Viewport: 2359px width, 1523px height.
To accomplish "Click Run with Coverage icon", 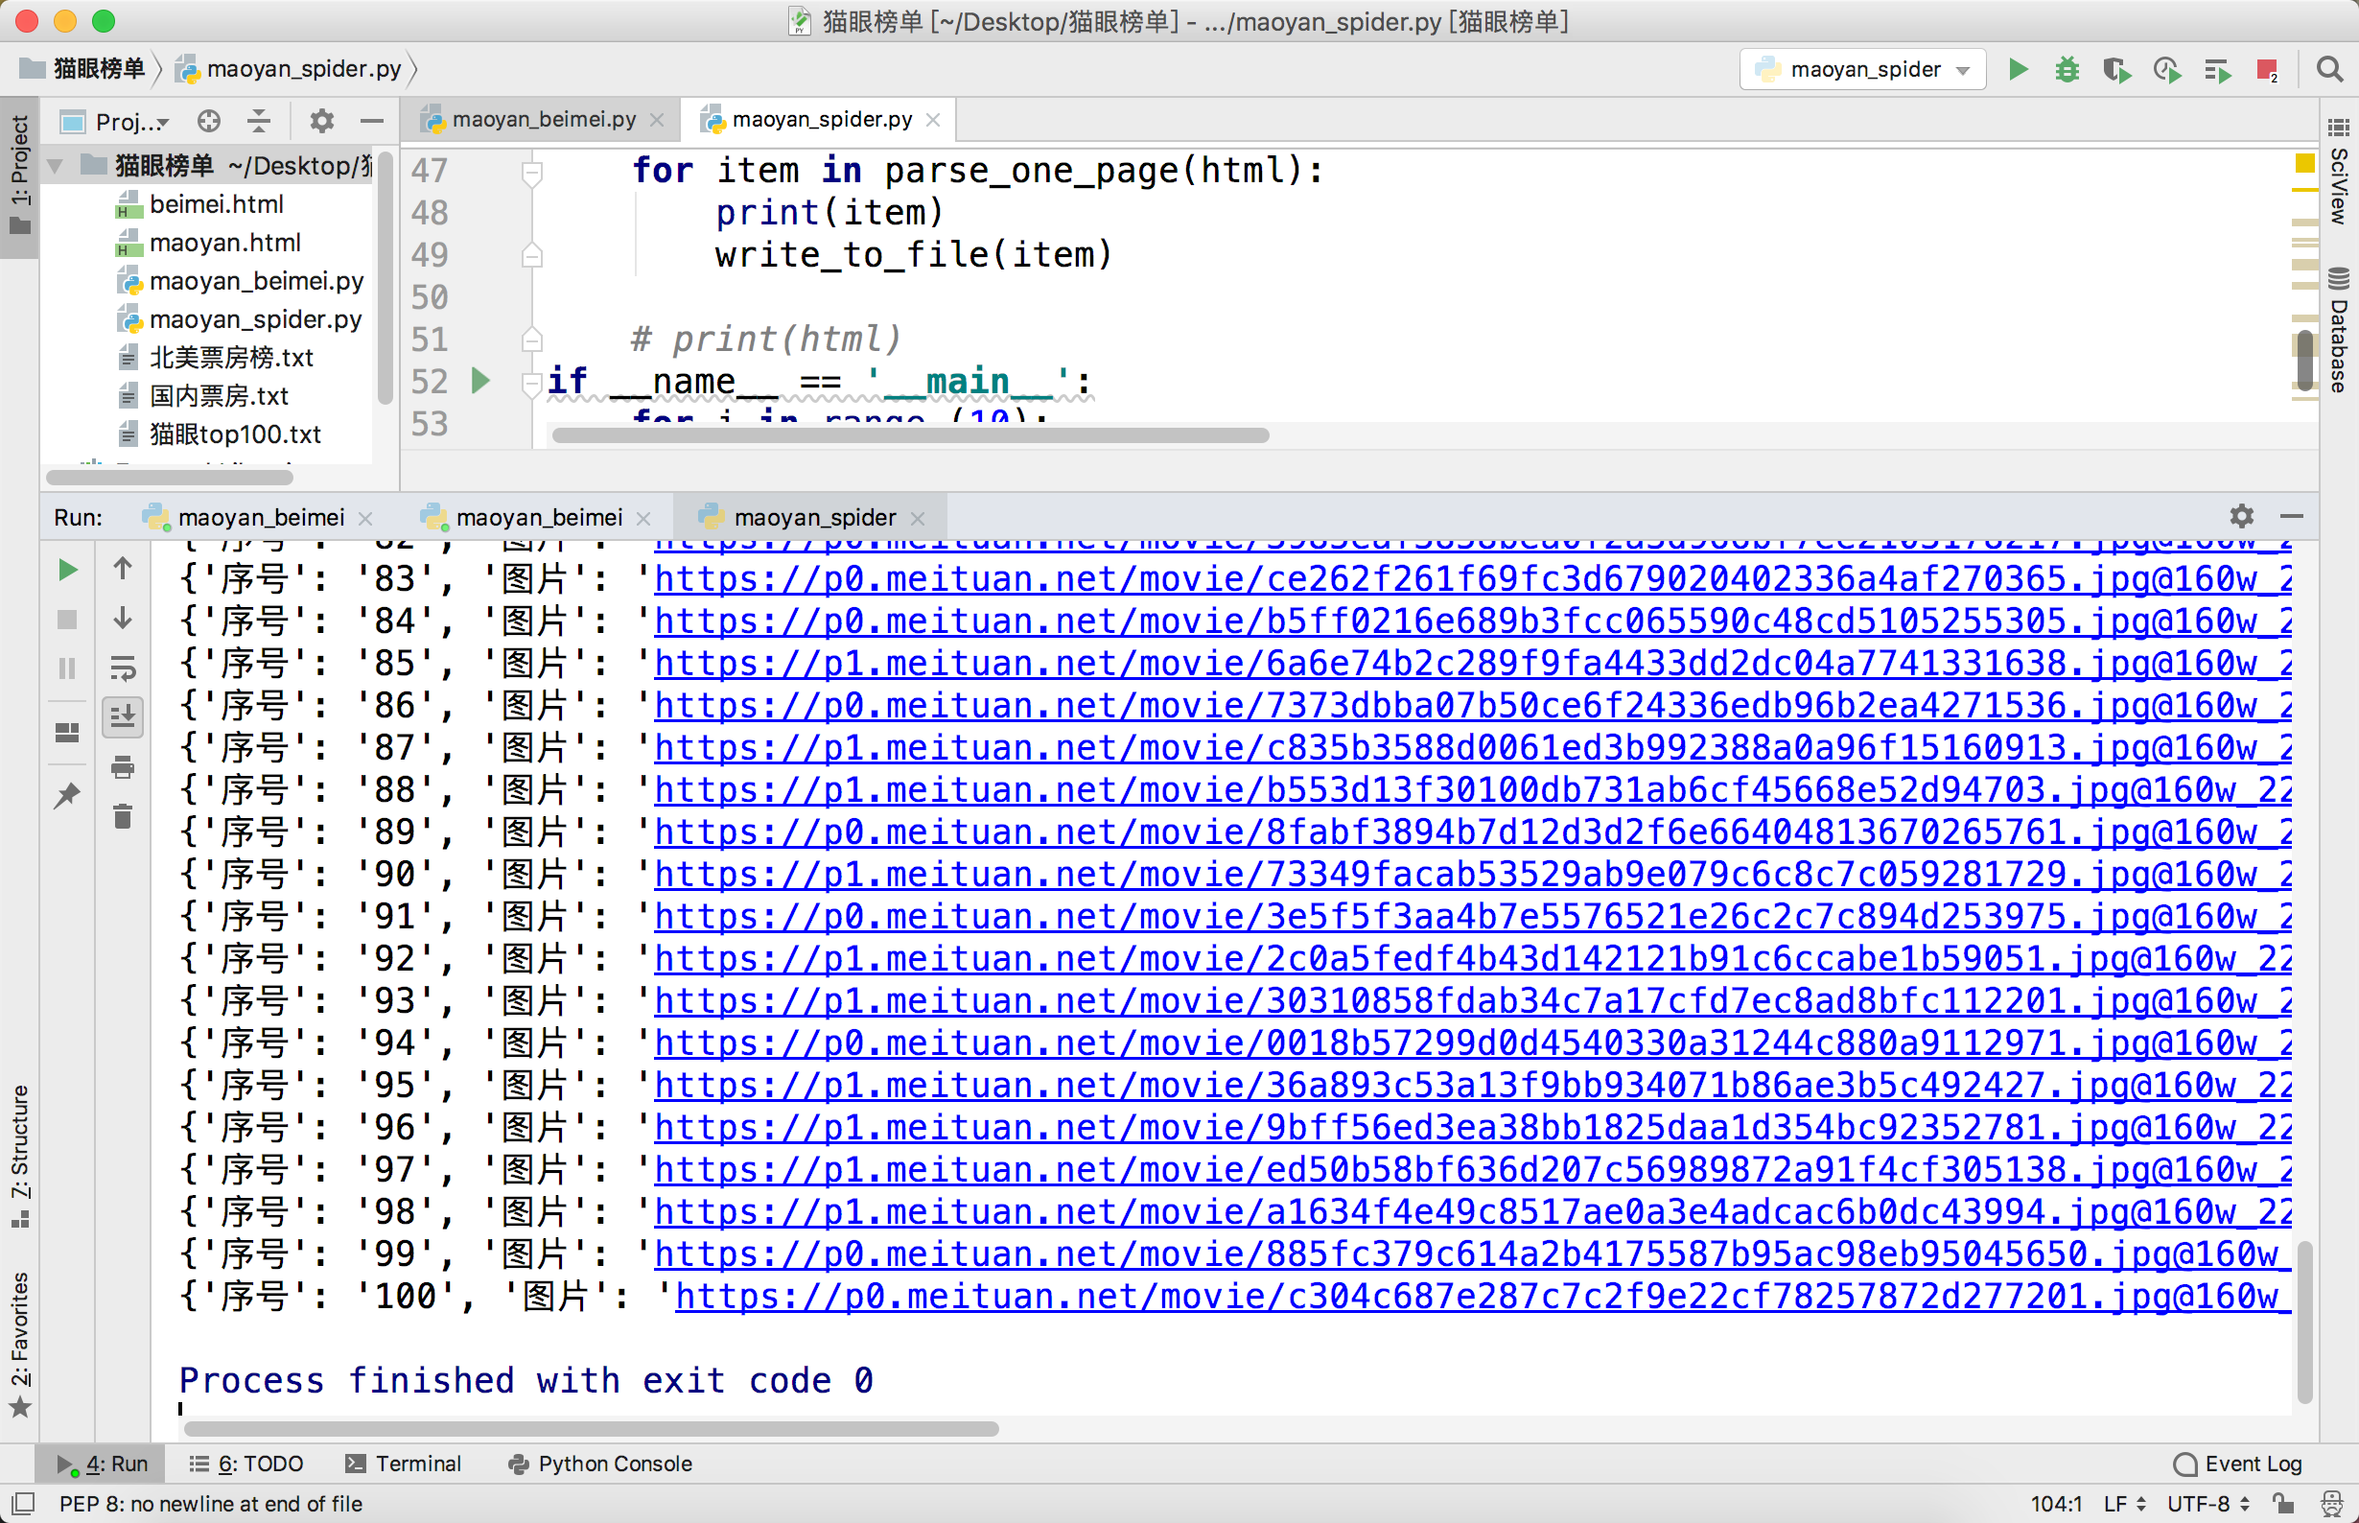I will pyautogui.click(x=2115, y=69).
